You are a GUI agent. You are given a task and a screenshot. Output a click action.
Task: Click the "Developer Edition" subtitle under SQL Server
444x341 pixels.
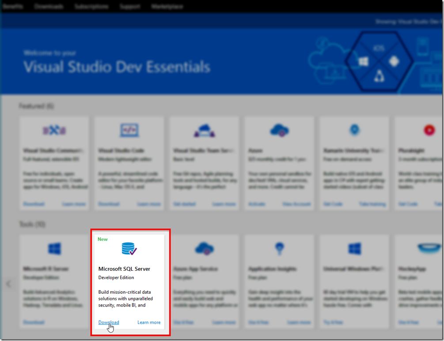pyautogui.click(x=116, y=277)
